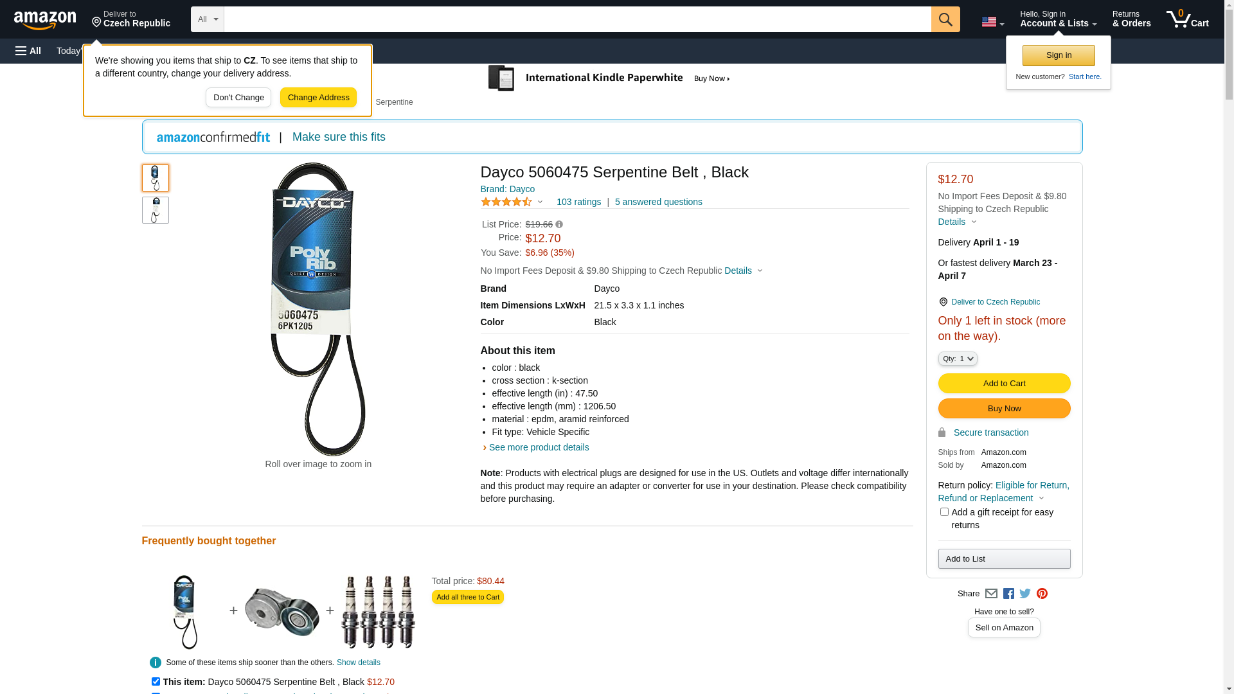Click the Change Address button
Viewport: 1234px width, 694px height.
point(318,98)
